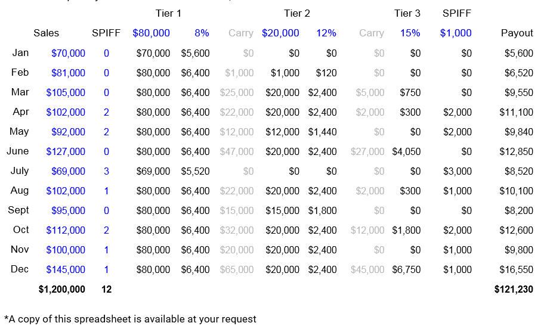Select the blue $20,000 Tier 2 threshold
The image size is (544, 329).
[280, 33]
